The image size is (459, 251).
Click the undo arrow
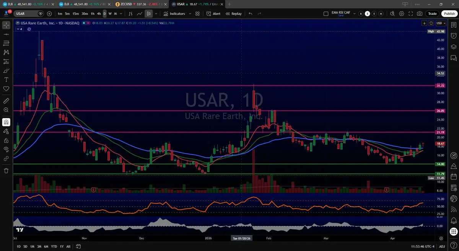pyautogui.click(x=251, y=13)
